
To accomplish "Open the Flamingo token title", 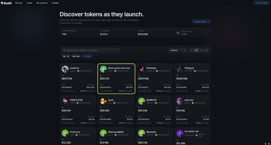I will tap(151, 68).
